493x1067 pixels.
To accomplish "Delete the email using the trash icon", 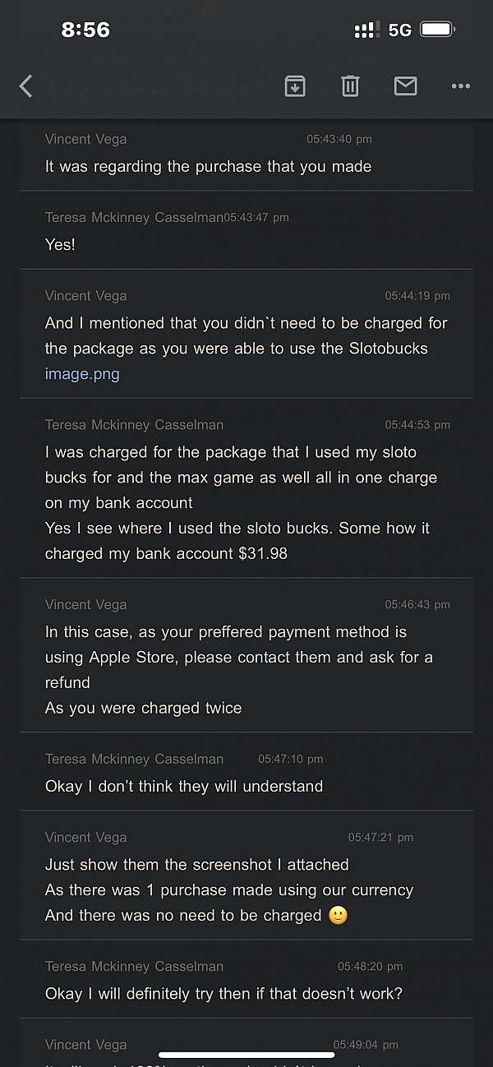I will point(351,85).
